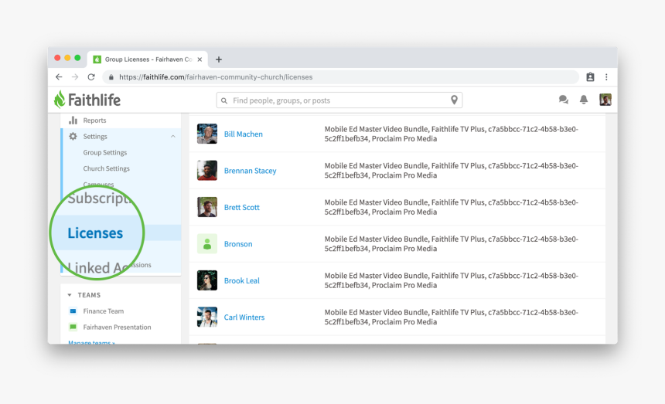Click the browser forward arrow
The height and width of the screenshot is (404, 665).
tap(75, 77)
